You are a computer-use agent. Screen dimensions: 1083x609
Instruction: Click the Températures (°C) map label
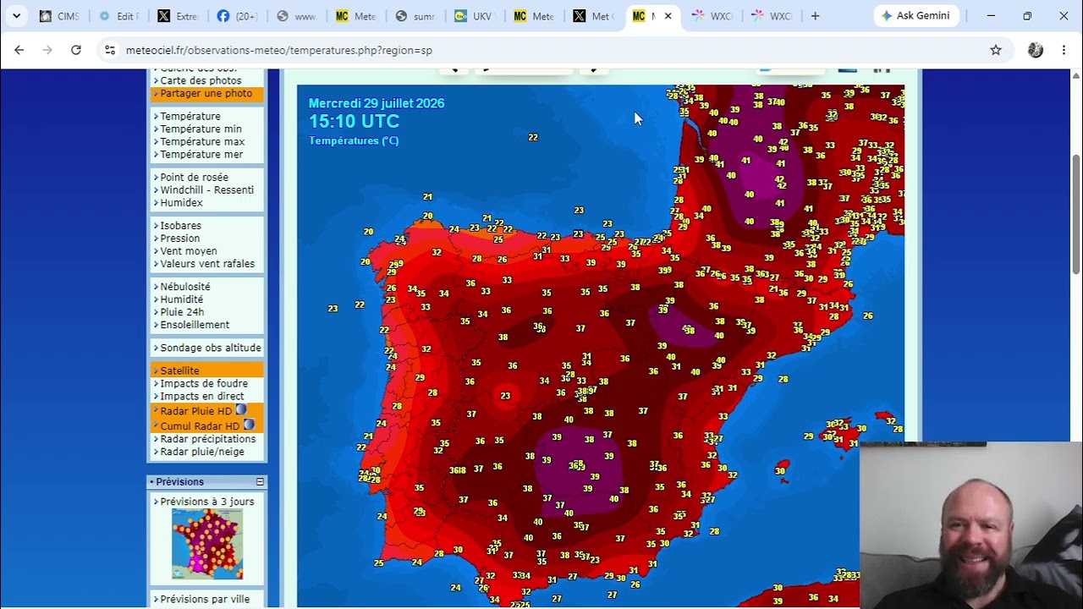[354, 140]
